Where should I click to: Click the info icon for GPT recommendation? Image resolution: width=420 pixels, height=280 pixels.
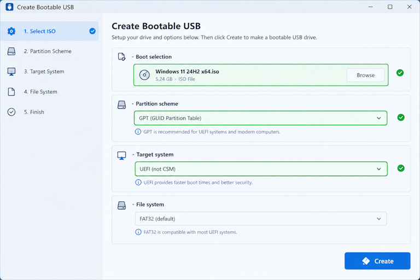[x=138, y=132]
